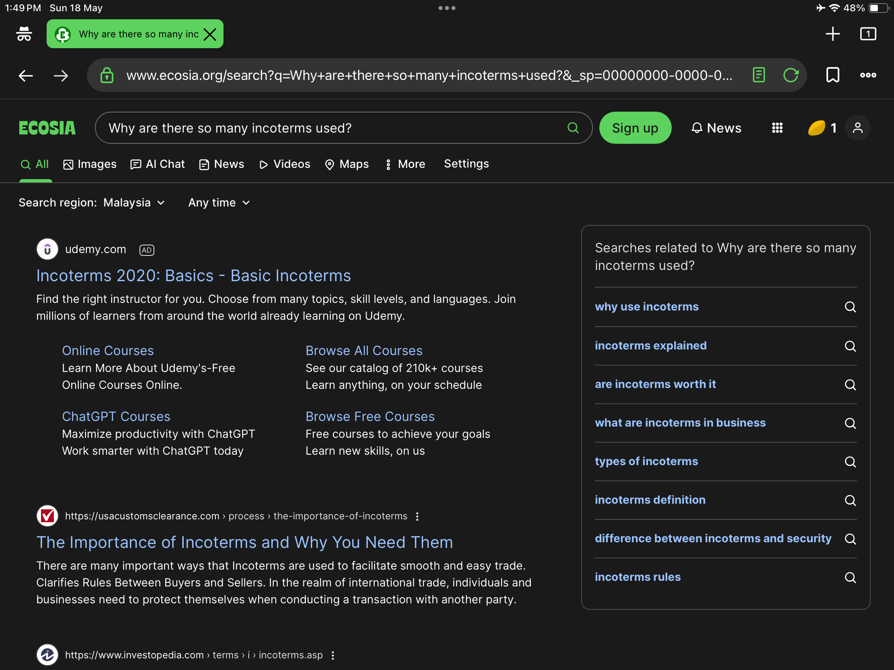Open the Browse All Courses sitelink
This screenshot has width=894, height=670.
click(x=364, y=351)
